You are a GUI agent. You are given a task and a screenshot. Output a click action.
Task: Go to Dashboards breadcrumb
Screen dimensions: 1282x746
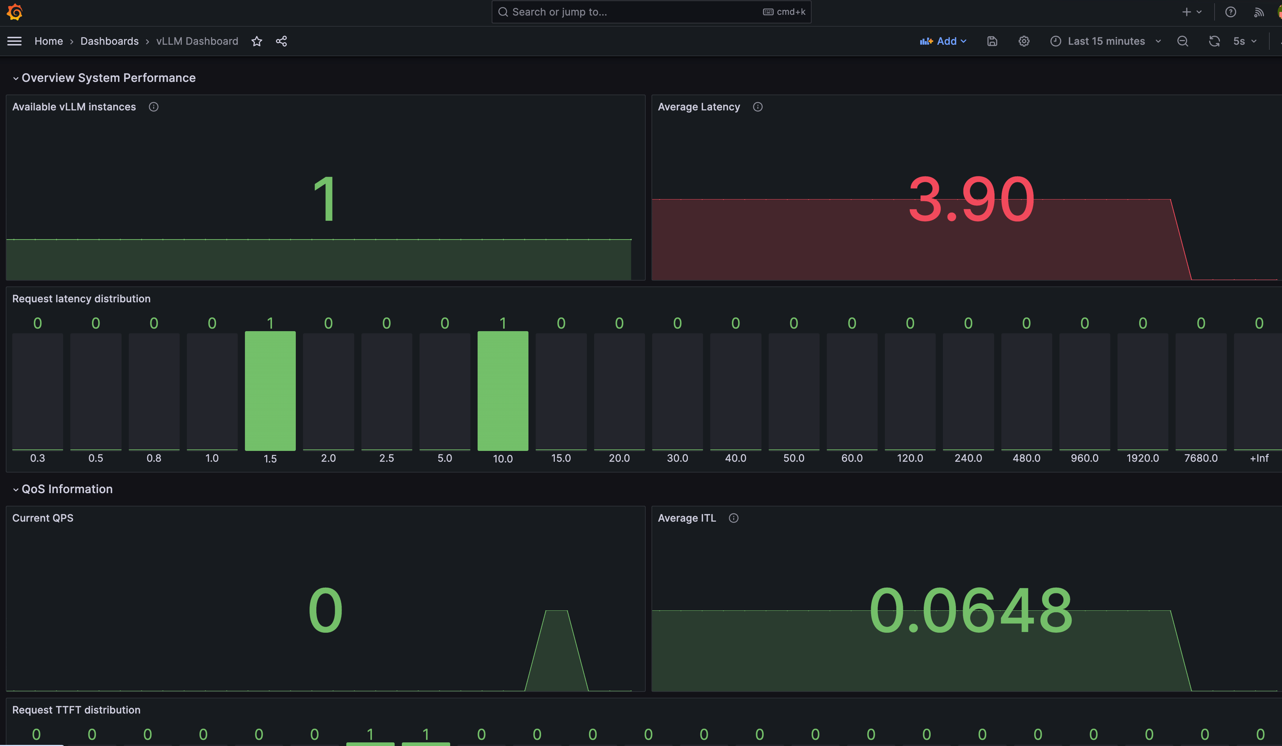[x=109, y=41]
